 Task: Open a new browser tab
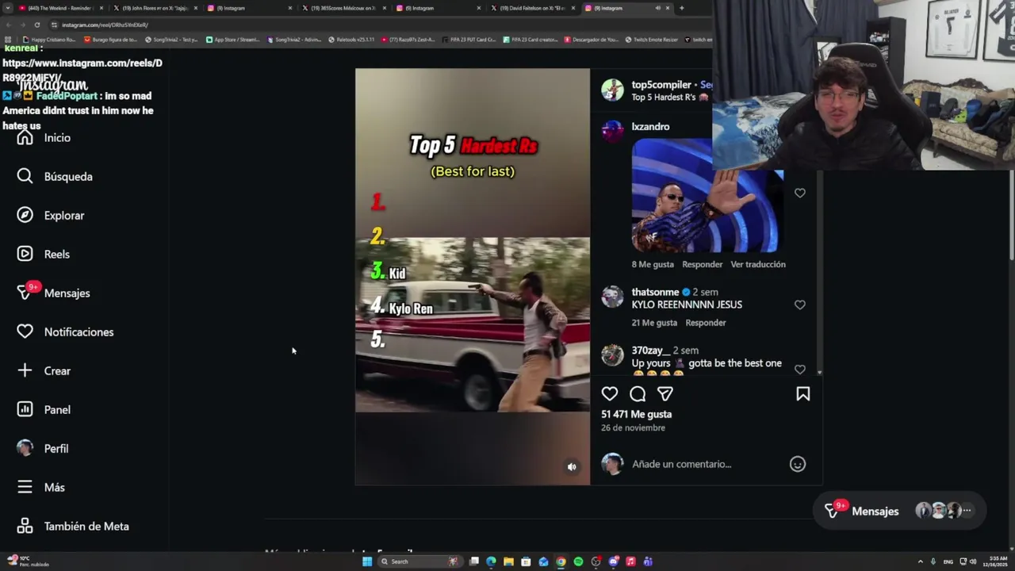tap(682, 8)
